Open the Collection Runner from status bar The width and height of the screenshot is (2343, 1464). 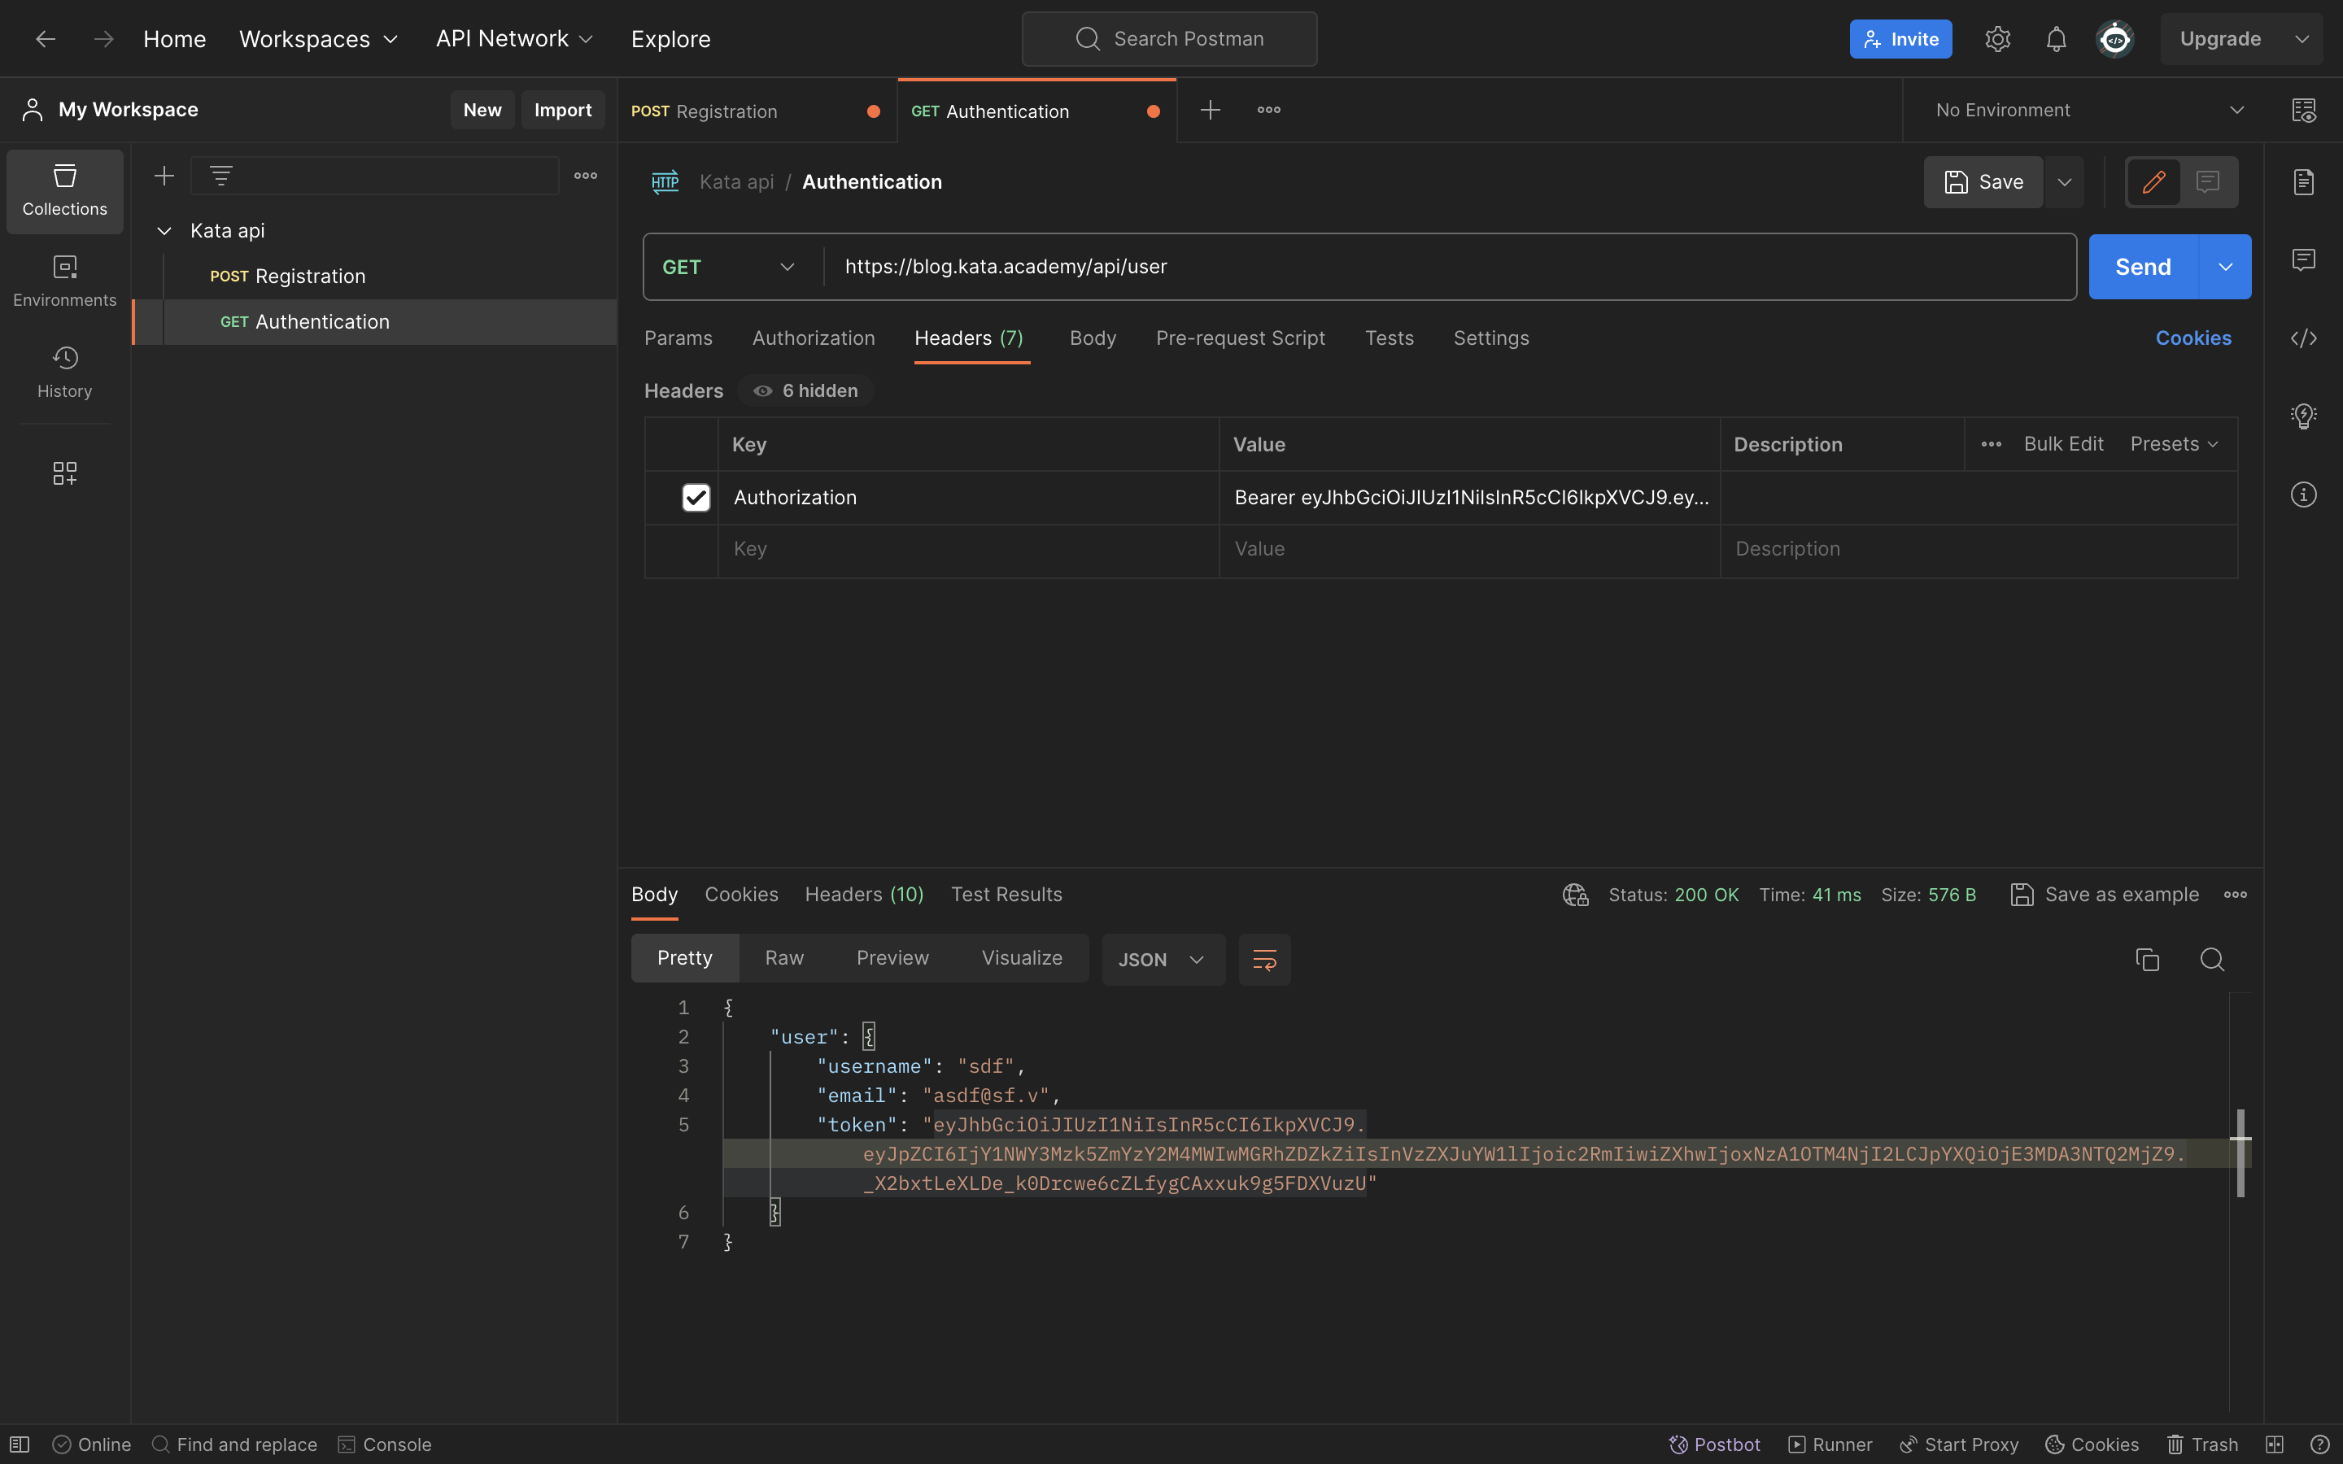[x=1830, y=1444]
